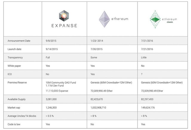191x130 pixels.
Task: Click the Code is law row label
Action: [14, 124]
